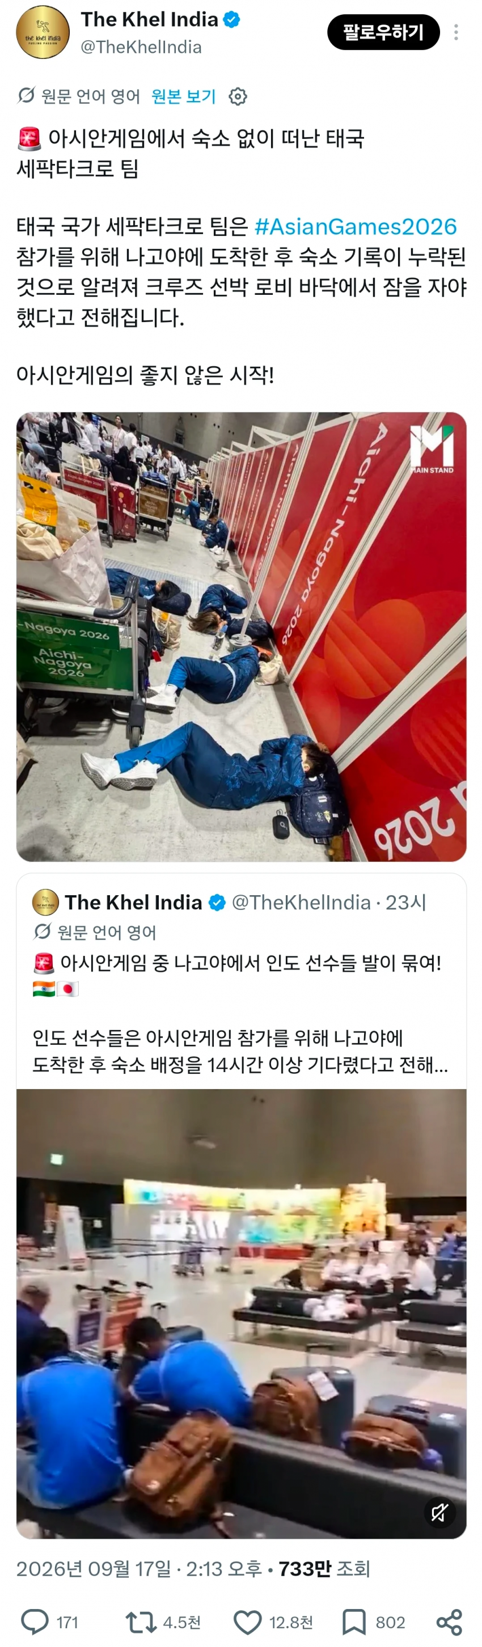Open the reply comments icon
This screenshot has height=1647, width=482.
35,1622
